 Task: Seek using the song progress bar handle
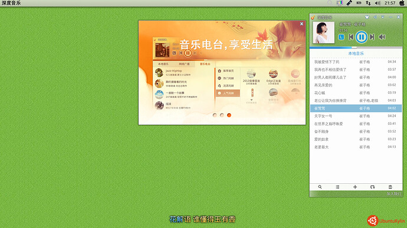click(354, 48)
